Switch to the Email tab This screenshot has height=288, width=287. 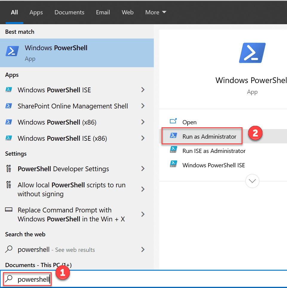pyautogui.click(x=103, y=12)
